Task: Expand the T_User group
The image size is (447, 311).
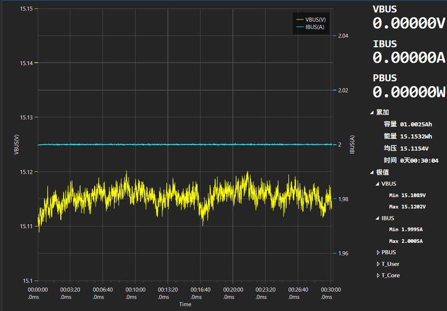Action: click(x=378, y=264)
